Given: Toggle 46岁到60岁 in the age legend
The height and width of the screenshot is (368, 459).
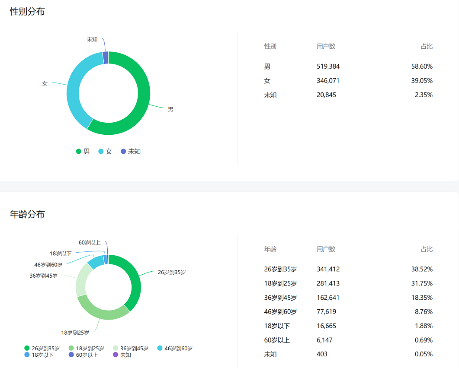Looking at the screenshot, I should click(174, 348).
